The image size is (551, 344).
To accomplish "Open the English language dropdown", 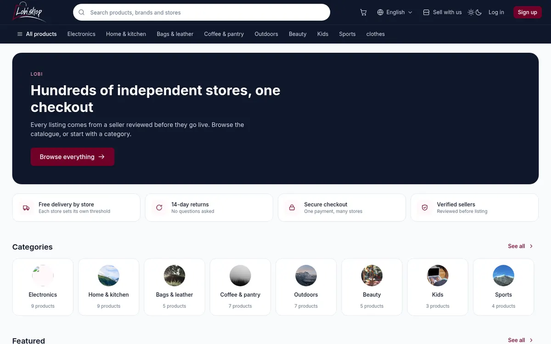I will click(395, 12).
